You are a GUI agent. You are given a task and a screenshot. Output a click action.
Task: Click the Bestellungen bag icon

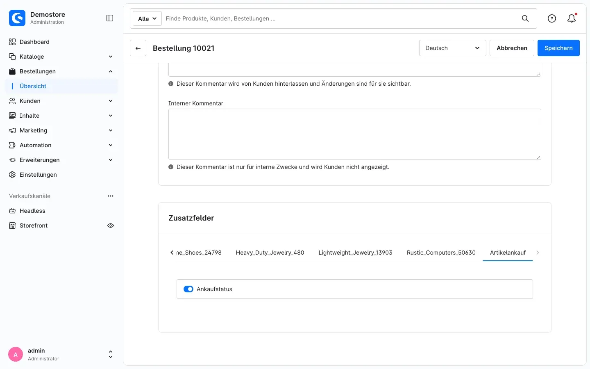(12, 71)
